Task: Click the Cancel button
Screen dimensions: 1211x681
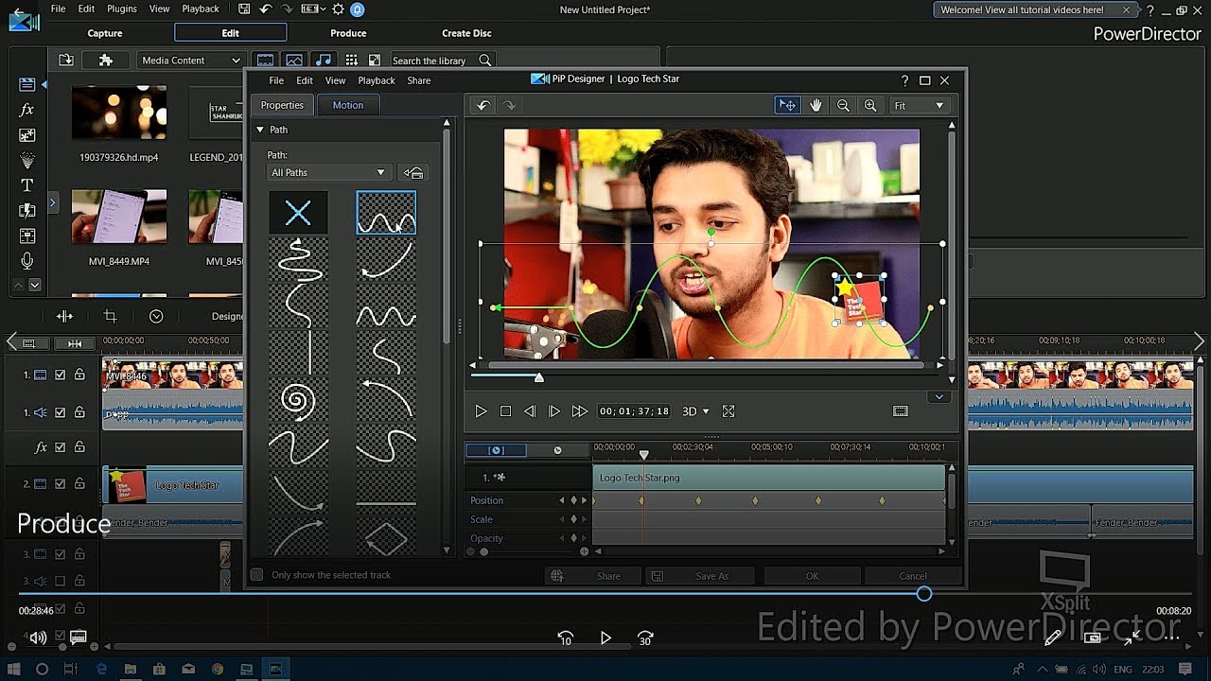Action: coord(912,576)
